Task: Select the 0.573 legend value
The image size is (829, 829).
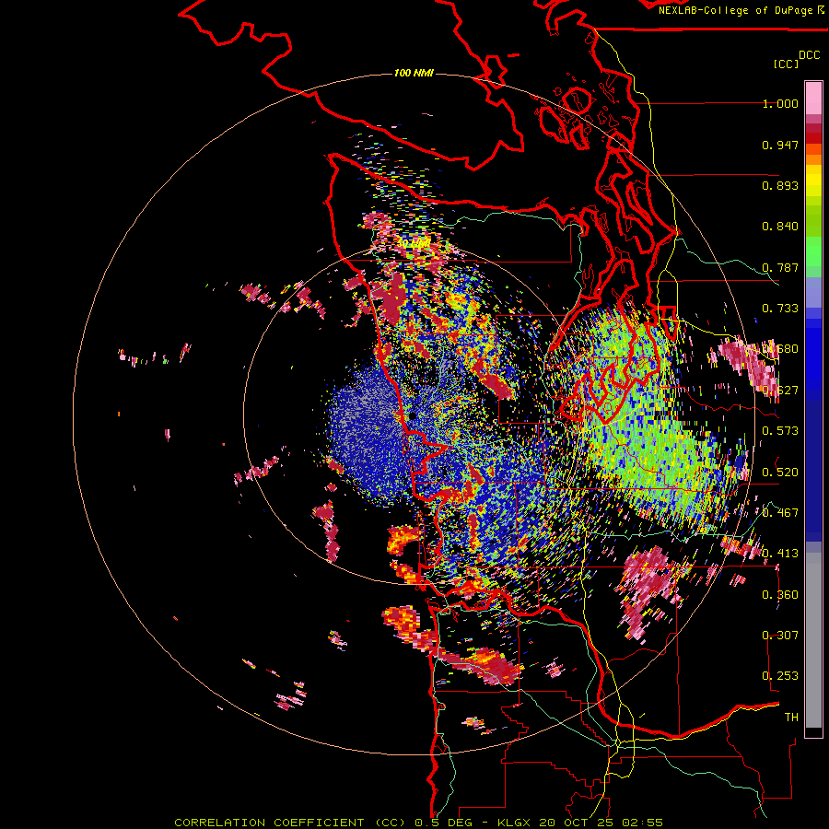Action: 780,431
